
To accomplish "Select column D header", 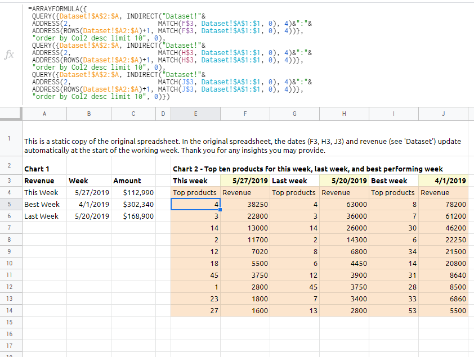I will point(163,114).
